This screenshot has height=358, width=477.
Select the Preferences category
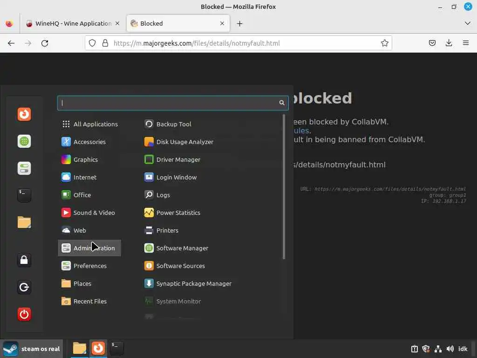point(89,266)
